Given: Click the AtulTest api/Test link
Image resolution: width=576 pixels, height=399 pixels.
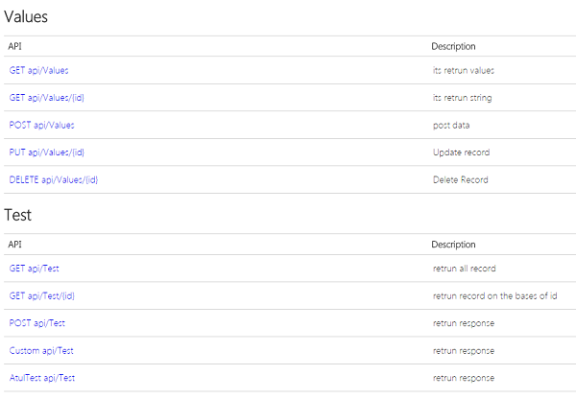Looking at the screenshot, I should point(43,378).
